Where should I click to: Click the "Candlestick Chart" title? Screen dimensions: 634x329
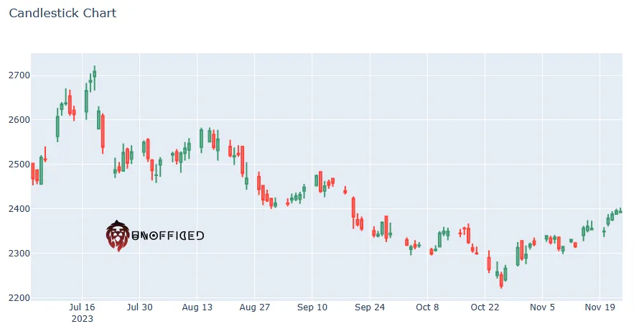(x=62, y=13)
